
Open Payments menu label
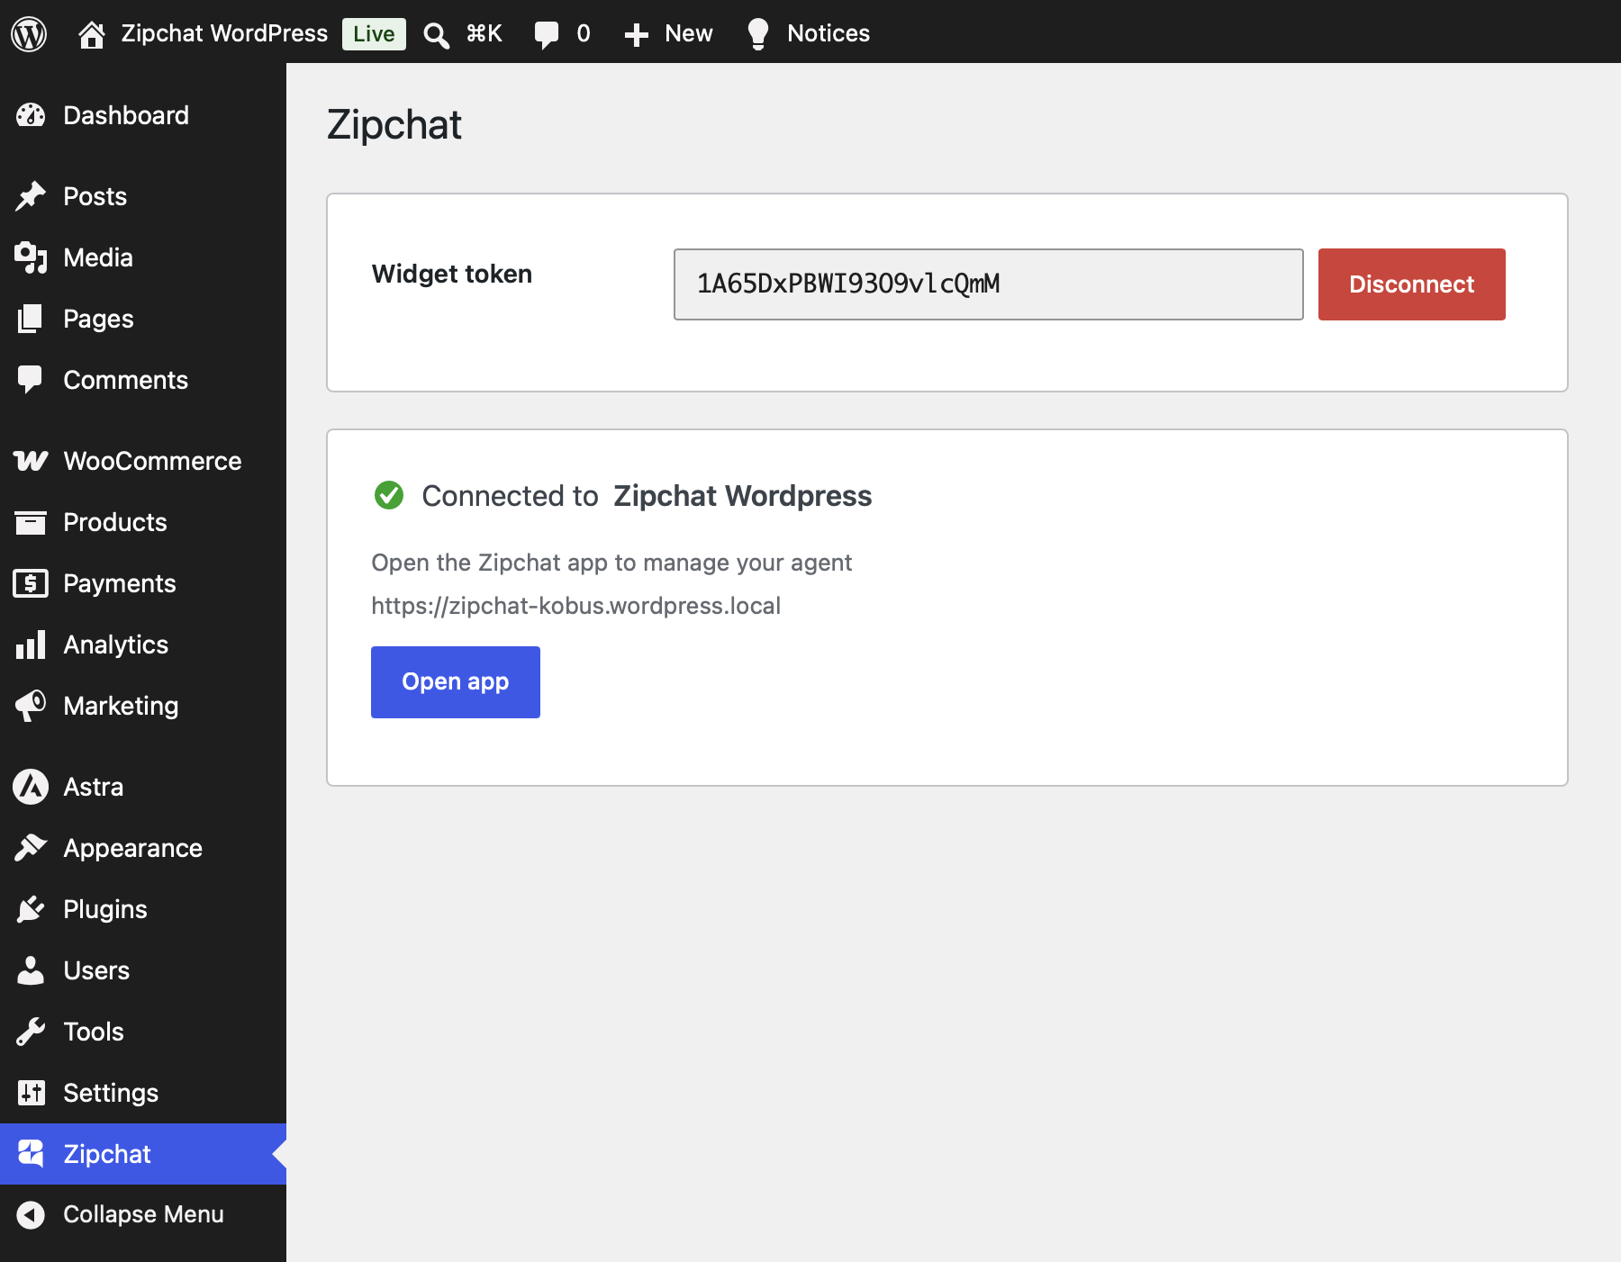(x=120, y=583)
